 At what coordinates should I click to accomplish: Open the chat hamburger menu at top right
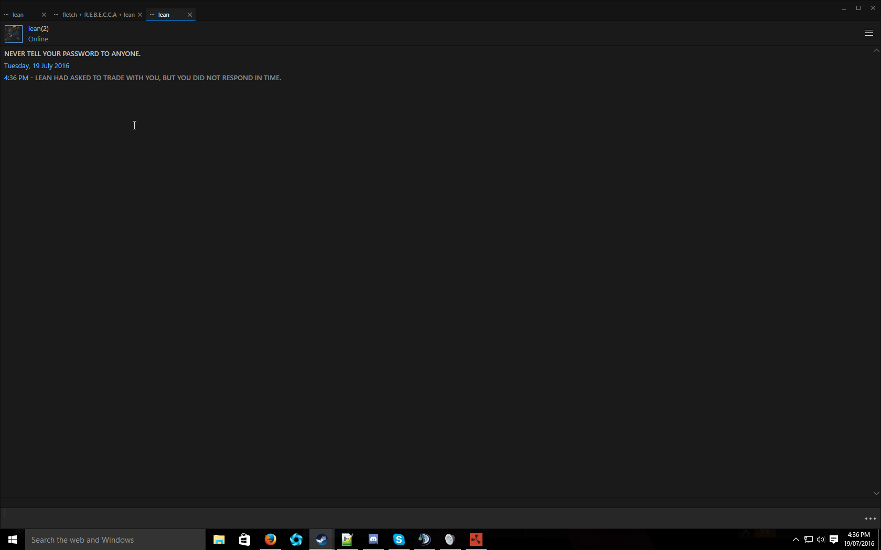868,33
